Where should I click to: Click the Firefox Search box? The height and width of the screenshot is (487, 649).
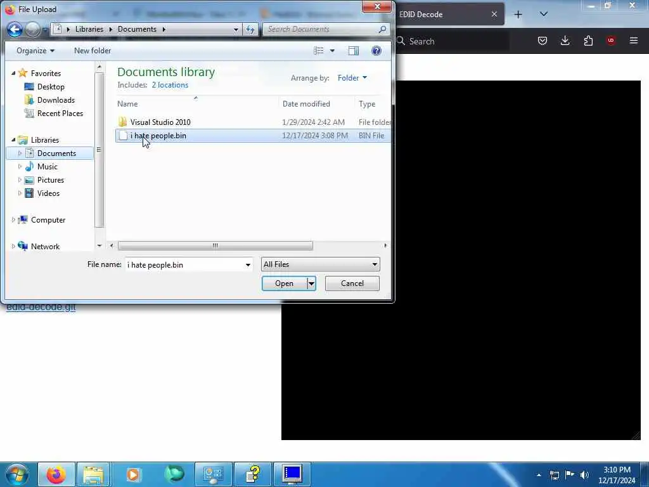451,41
